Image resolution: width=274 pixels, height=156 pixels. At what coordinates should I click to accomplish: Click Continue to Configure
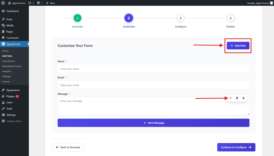click(x=236, y=147)
